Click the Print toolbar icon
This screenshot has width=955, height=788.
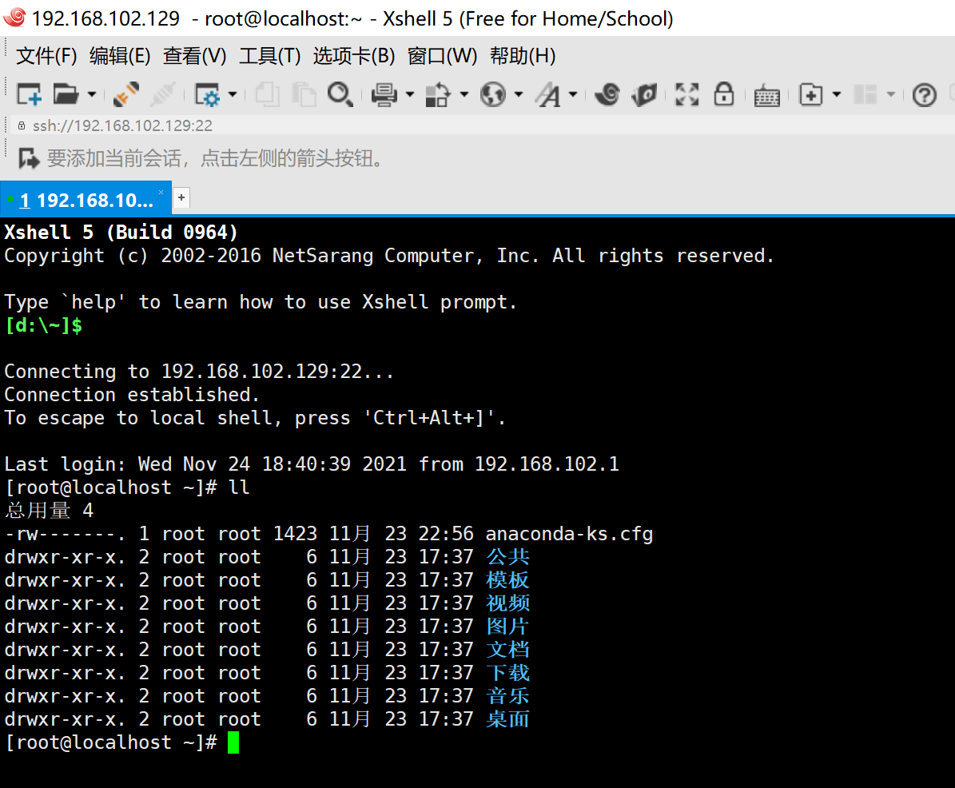tap(384, 95)
